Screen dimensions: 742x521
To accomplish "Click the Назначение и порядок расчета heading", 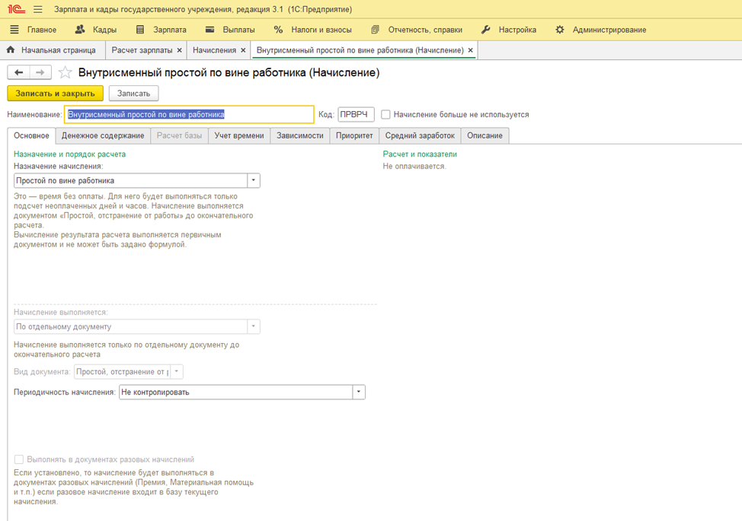I will coord(69,154).
